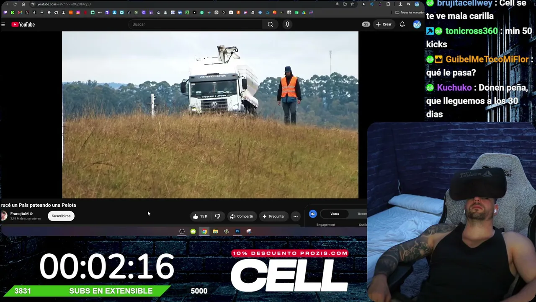536x302 pixels.
Task: Click the Engagement label
Action: (326, 225)
